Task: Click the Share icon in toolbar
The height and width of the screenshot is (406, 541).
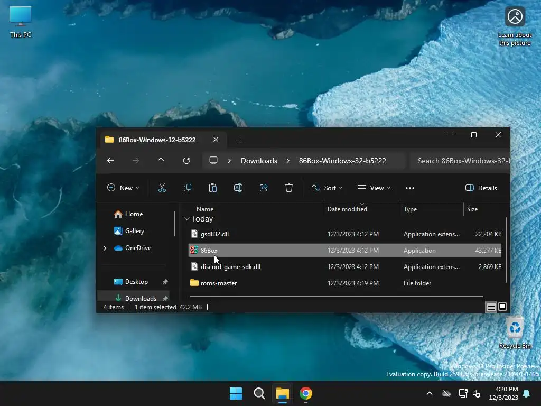Action: [x=264, y=188]
